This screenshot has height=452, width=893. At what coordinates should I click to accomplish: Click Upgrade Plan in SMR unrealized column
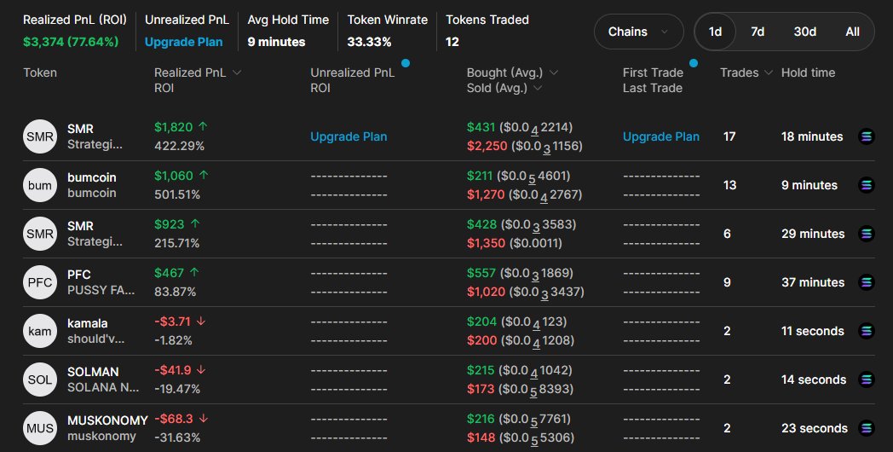point(349,136)
